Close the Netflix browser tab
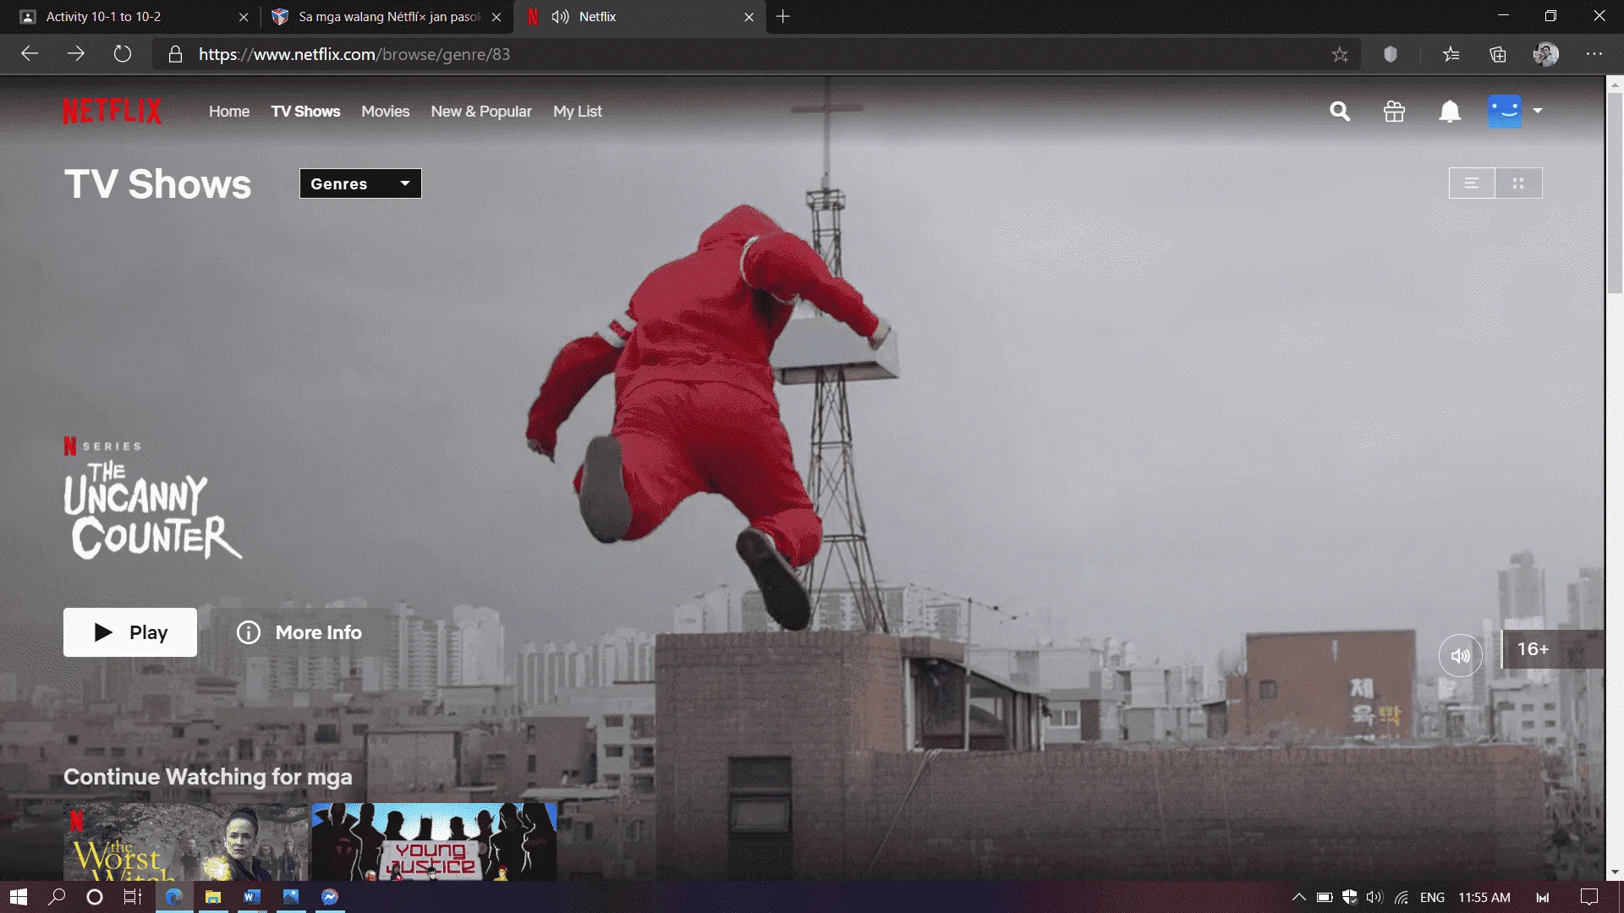The image size is (1624, 913). pos(749,17)
